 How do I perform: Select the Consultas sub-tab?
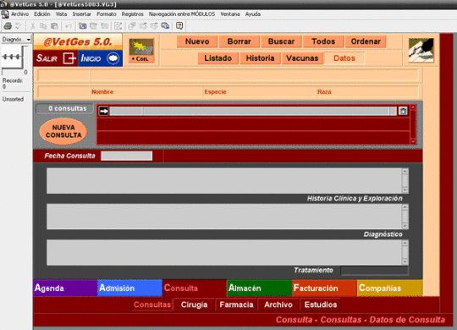point(151,305)
